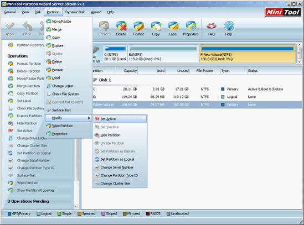
Task: Click the Apply checkmark icon
Action: coord(10,28)
